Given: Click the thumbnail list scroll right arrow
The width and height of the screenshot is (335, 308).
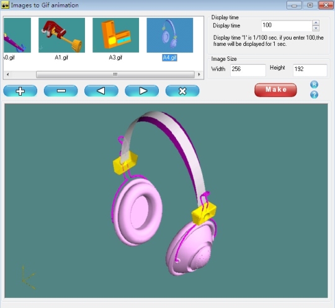Looking at the screenshot, I should (199, 75).
